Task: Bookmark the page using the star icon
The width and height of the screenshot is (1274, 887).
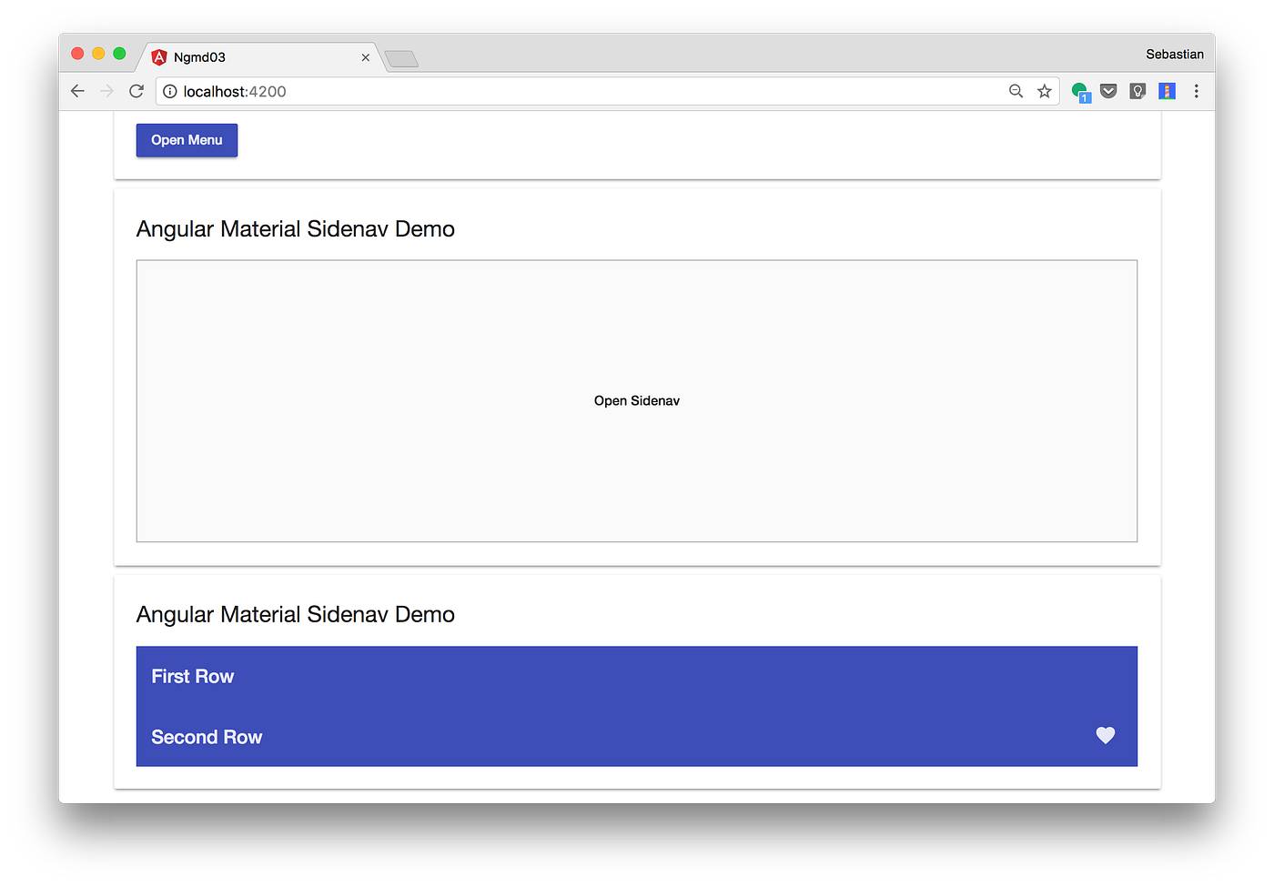Action: tap(1044, 91)
